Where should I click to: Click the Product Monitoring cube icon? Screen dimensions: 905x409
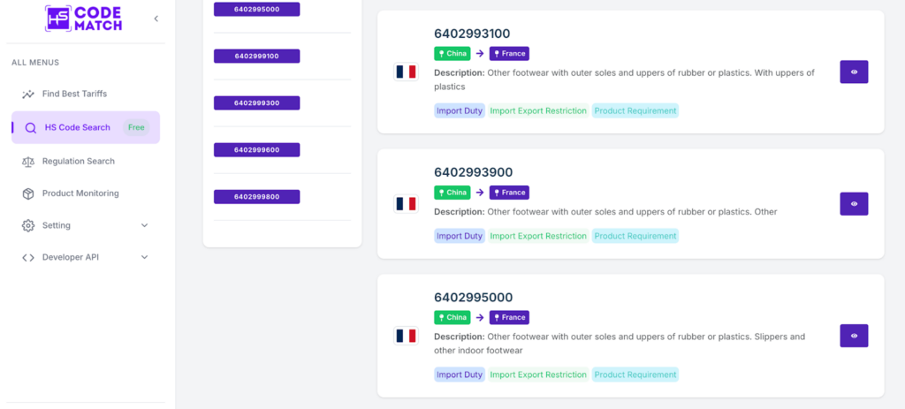28,193
